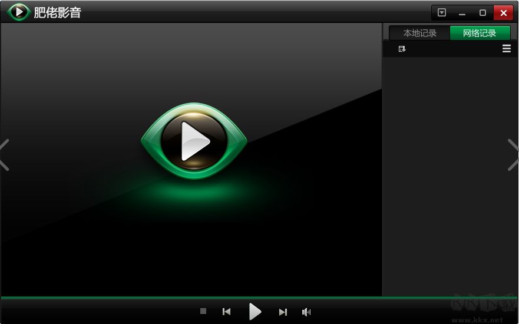This screenshot has height=324, width=519.
Task: Open the playlist import icon
Action: (x=402, y=49)
